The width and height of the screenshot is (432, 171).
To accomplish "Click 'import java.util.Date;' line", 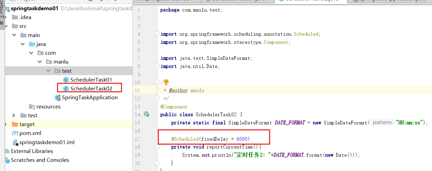I will [190, 66].
